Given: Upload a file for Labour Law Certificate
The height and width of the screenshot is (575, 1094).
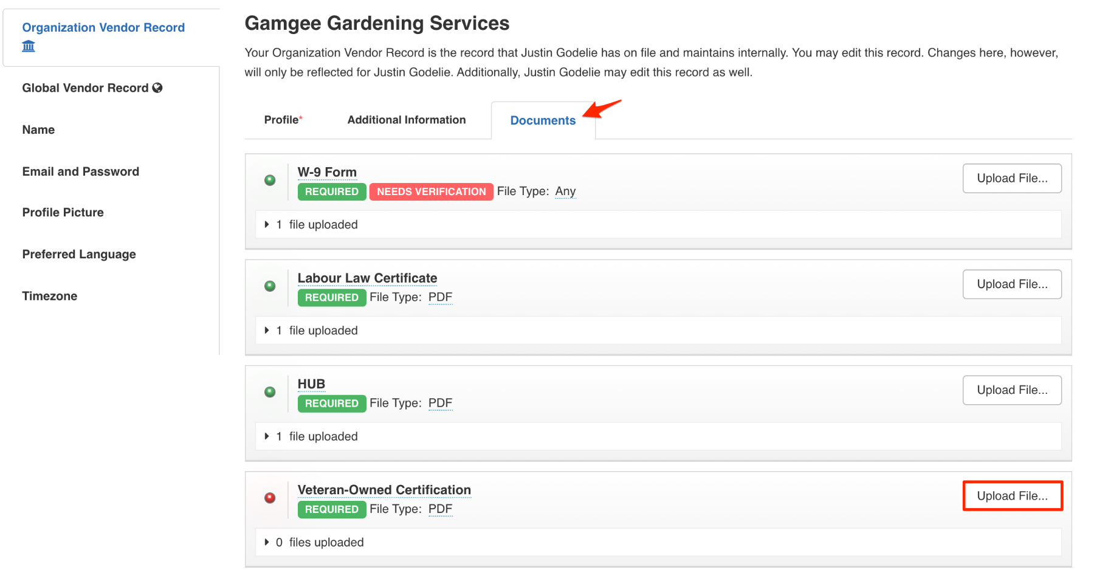Looking at the screenshot, I should click(x=1012, y=284).
